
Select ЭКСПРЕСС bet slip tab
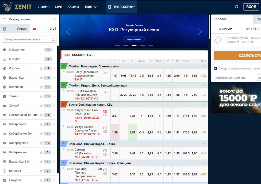tap(253, 29)
